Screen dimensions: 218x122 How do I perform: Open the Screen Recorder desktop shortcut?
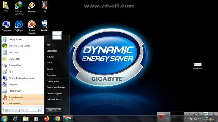tap(32, 27)
